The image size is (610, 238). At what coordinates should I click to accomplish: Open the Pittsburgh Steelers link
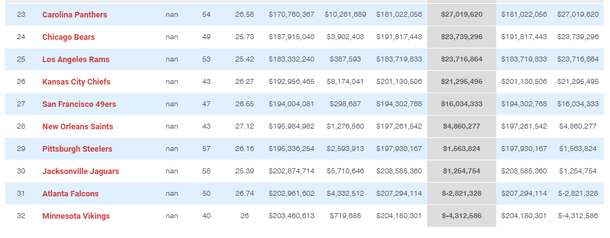coord(77,149)
